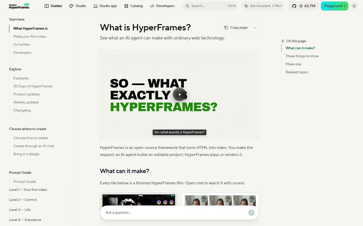The width and height of the screenshot is (363, 226).
Task: Launch the Playground
Action: (335, 6)
